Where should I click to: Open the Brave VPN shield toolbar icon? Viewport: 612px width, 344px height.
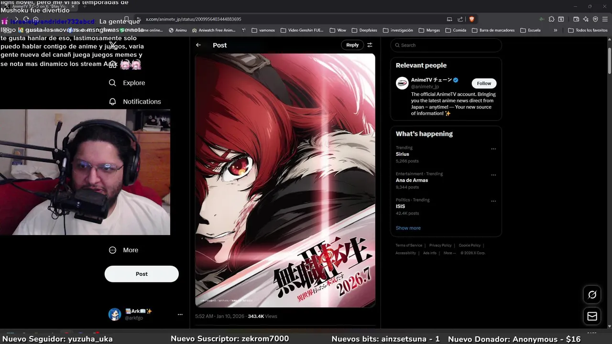point(595,19)
